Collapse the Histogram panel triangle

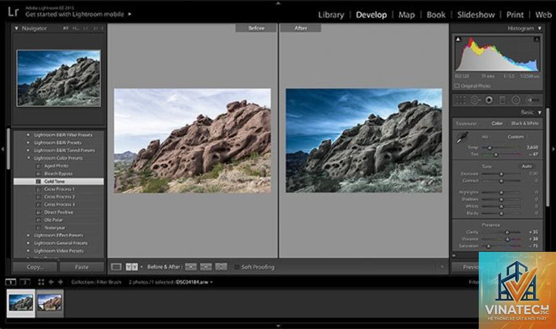point(540,28)
